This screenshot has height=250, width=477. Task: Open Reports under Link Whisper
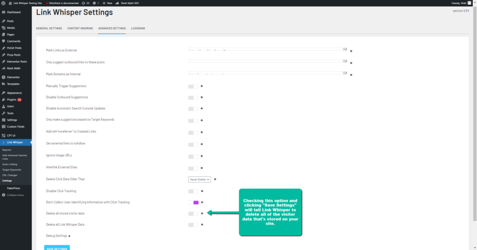(x=7, y=150)
